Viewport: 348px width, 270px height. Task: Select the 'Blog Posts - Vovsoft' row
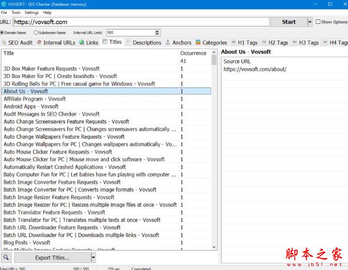(x=106, y=243)
